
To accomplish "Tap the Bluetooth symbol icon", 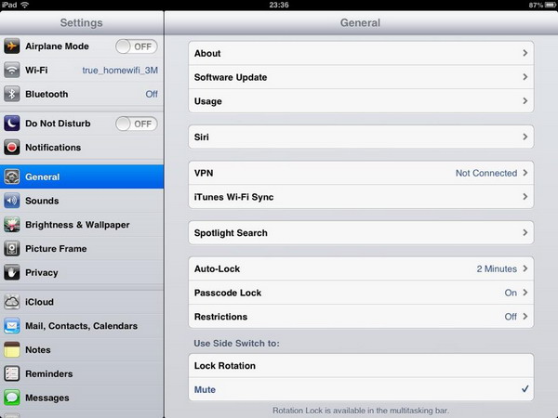I will 12,94.
